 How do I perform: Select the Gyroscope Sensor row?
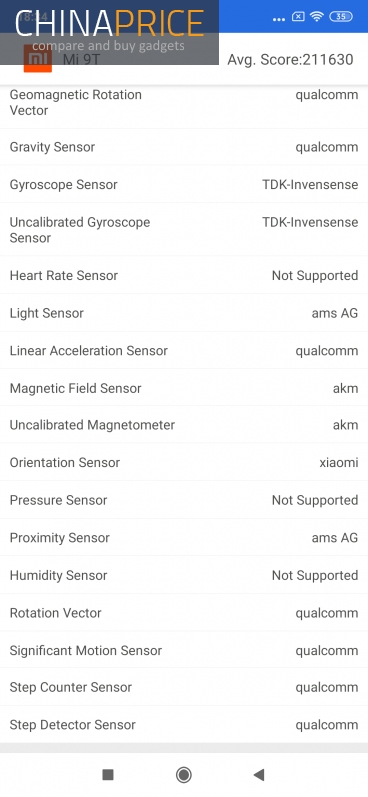coord(184,184)
